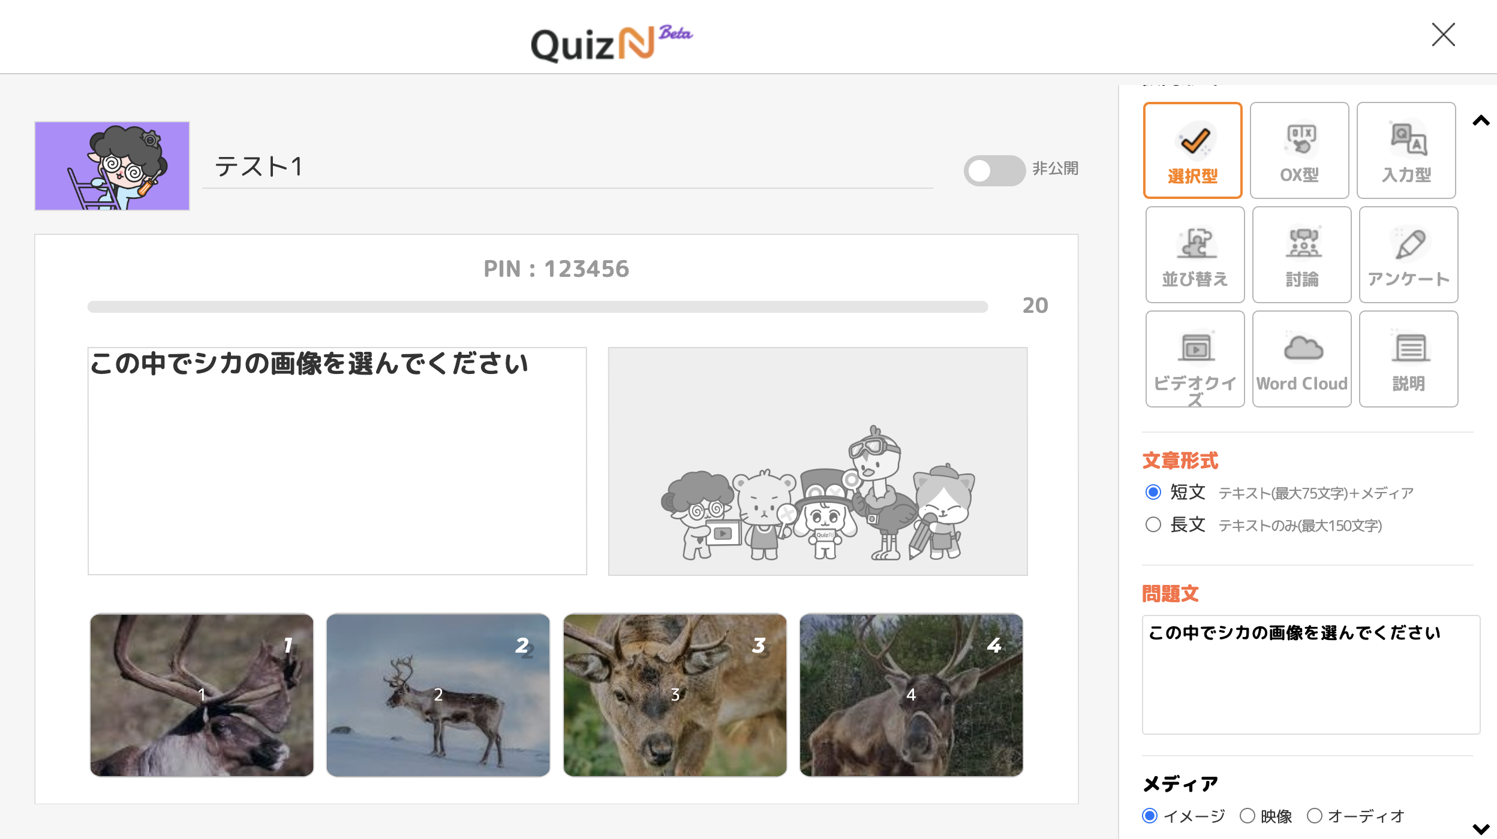
Task: Toggle the 非公開 visibility switch
Action: pos(994,171)
